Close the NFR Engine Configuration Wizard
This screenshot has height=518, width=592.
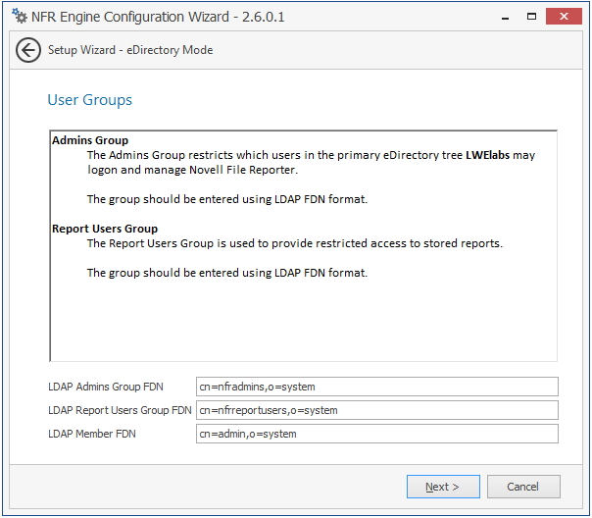coord(566,17)
